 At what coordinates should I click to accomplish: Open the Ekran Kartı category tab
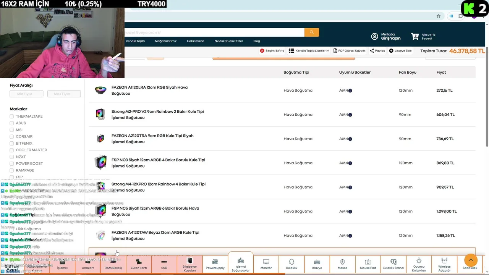(x=139, y=264)
